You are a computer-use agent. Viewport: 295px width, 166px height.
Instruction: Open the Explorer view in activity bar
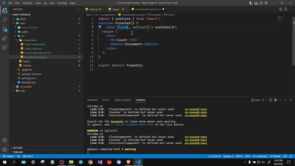coord(5,11)
